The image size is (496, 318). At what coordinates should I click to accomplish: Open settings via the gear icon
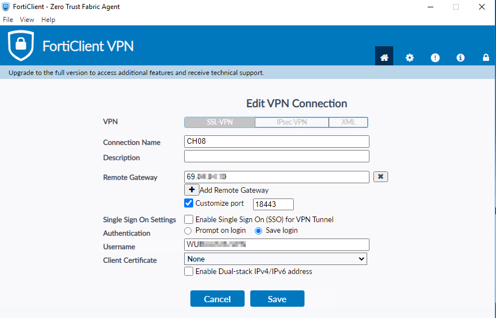[x=410, y=57]
